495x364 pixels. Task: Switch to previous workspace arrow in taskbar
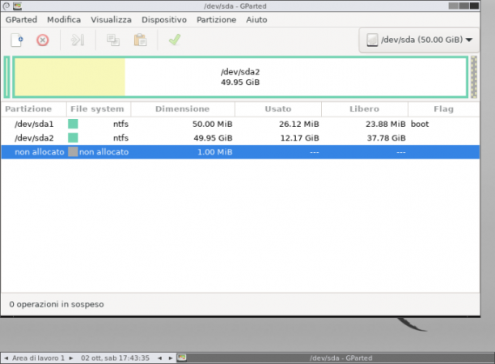(6, 358)
